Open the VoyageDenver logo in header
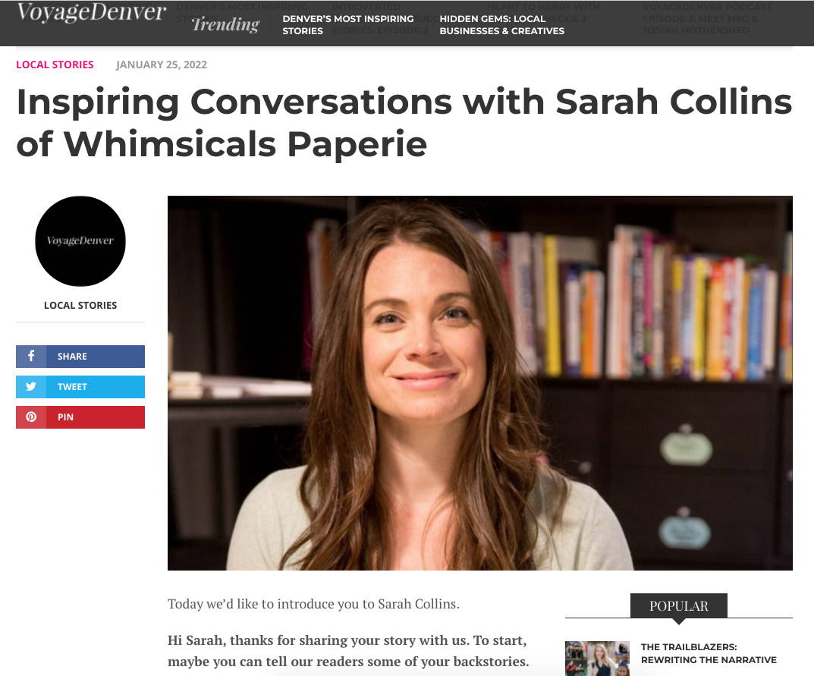This screenshot has height=676, width=814. point(91,12)
